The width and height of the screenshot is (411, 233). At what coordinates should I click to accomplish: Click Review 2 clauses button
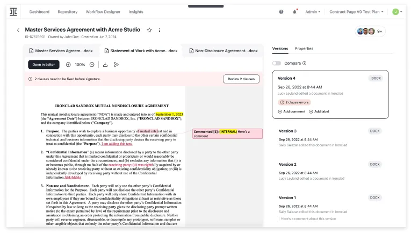pyautogui.click(x=241, y=79)
